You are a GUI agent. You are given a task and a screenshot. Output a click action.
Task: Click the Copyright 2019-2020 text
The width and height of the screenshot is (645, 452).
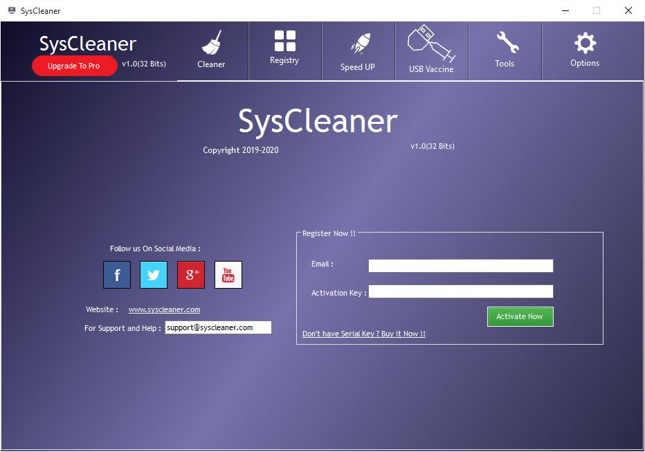tap(241, 150)
